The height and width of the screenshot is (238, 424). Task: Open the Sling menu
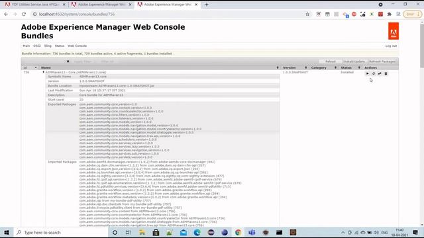(x=48, y=46)
